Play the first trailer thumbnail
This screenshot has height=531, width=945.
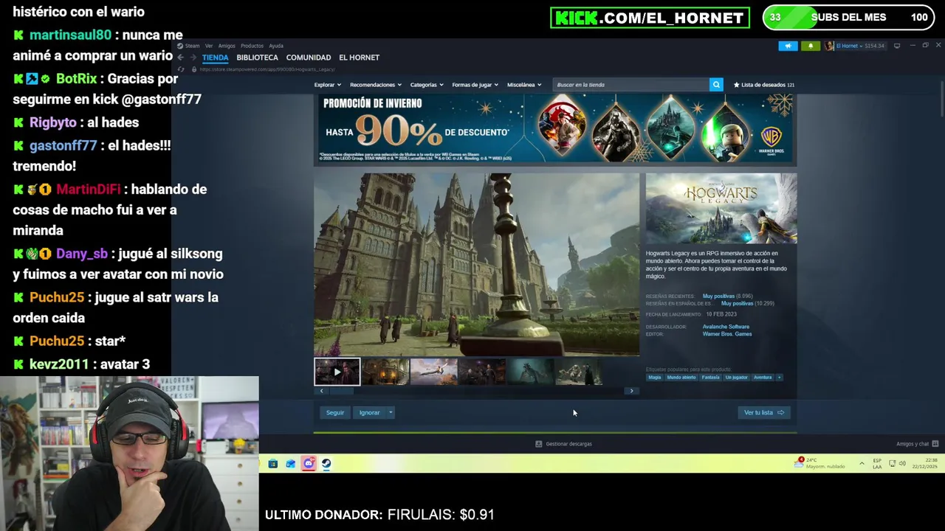[x=337, y=372]
